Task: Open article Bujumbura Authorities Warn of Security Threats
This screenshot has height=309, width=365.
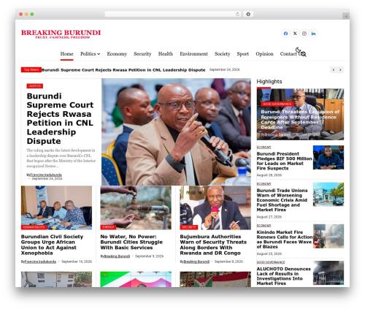Action: click(213, 245)
